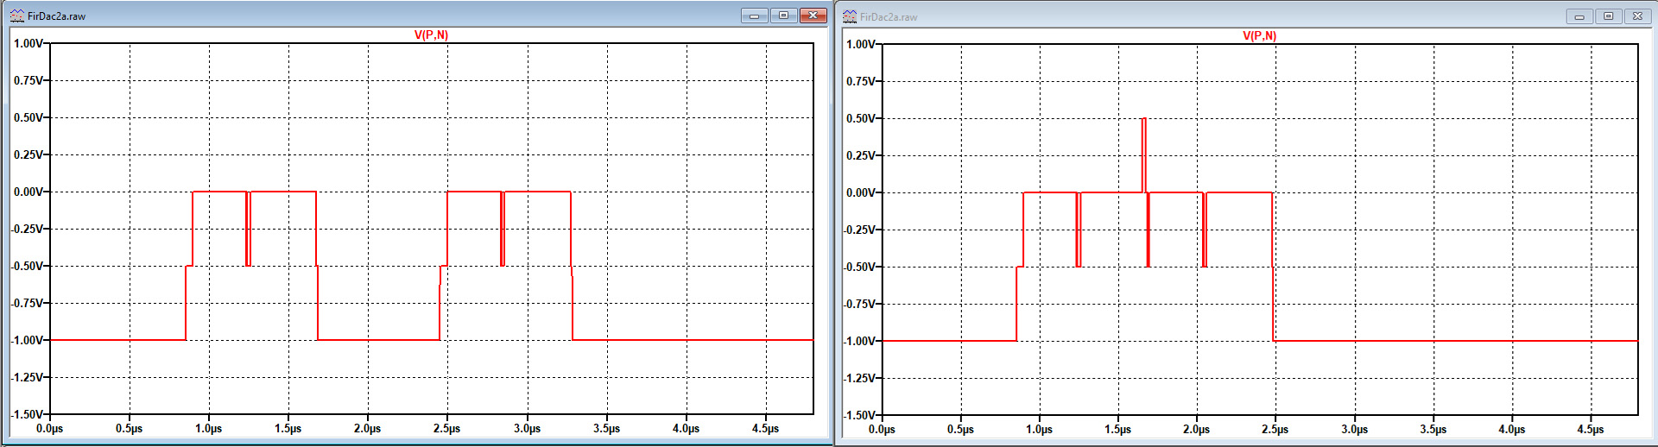Click the -1.50V axis label in left plot
Viewport: 1658px width, 447px height.
[x=27, y=414]
